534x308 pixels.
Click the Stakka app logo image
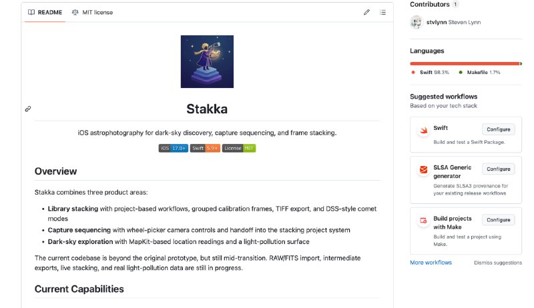tap(207, 61)
